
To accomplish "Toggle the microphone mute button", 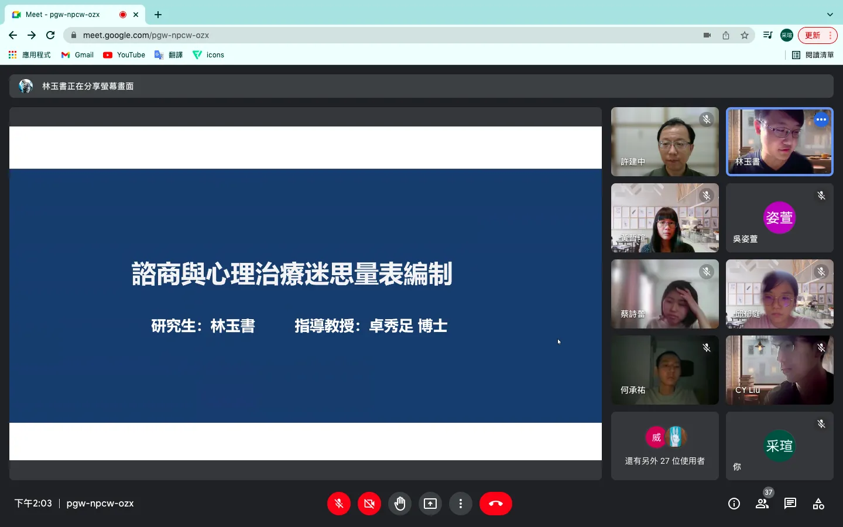I will pyautogui.click(x=339, y=504).
